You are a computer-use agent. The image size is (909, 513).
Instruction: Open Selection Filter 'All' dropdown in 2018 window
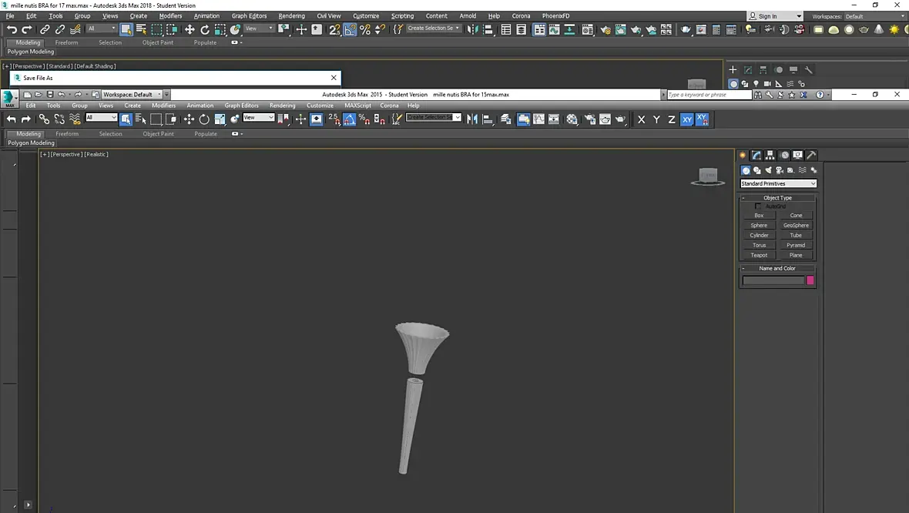(102, 28)
